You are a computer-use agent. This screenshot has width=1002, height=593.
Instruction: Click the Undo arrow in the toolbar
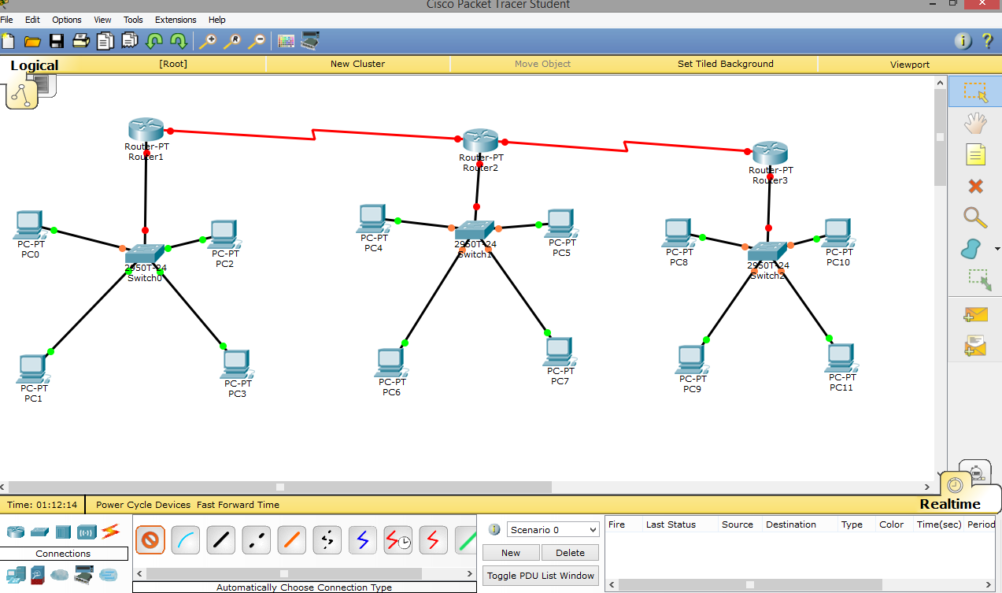154,41
